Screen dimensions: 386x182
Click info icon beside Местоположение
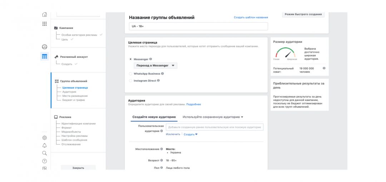162,149
